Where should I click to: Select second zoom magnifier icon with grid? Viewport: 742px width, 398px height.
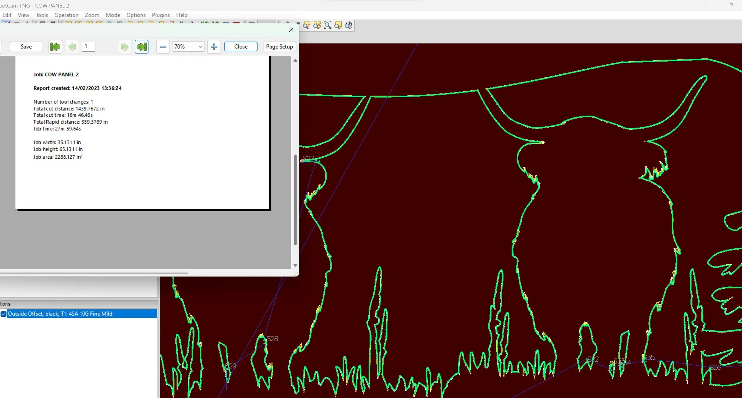coord(317,25)
